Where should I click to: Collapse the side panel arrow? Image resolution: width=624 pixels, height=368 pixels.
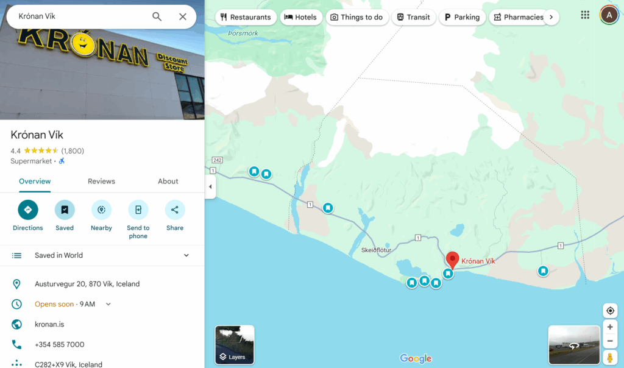[210, 186]
